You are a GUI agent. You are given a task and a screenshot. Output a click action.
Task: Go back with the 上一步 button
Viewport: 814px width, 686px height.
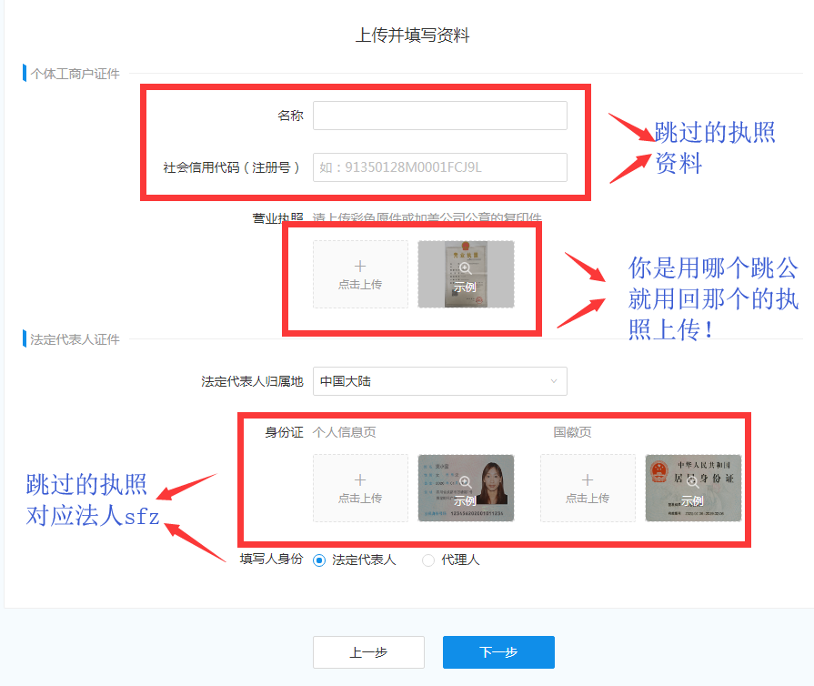tap(368, 652)
